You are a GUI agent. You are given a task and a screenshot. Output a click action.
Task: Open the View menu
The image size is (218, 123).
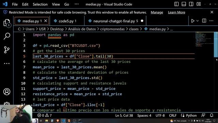tap(56, 4)
